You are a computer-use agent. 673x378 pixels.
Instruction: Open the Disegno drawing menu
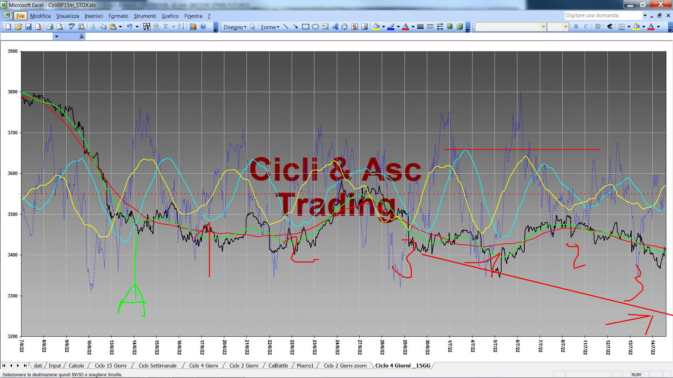pyautogui.click(x=235, y=27)
